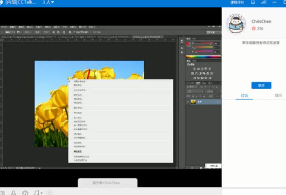Add a Photo Filter adjustment layer
This screenshot has height=195, width=286.
(x=204, y=73)
